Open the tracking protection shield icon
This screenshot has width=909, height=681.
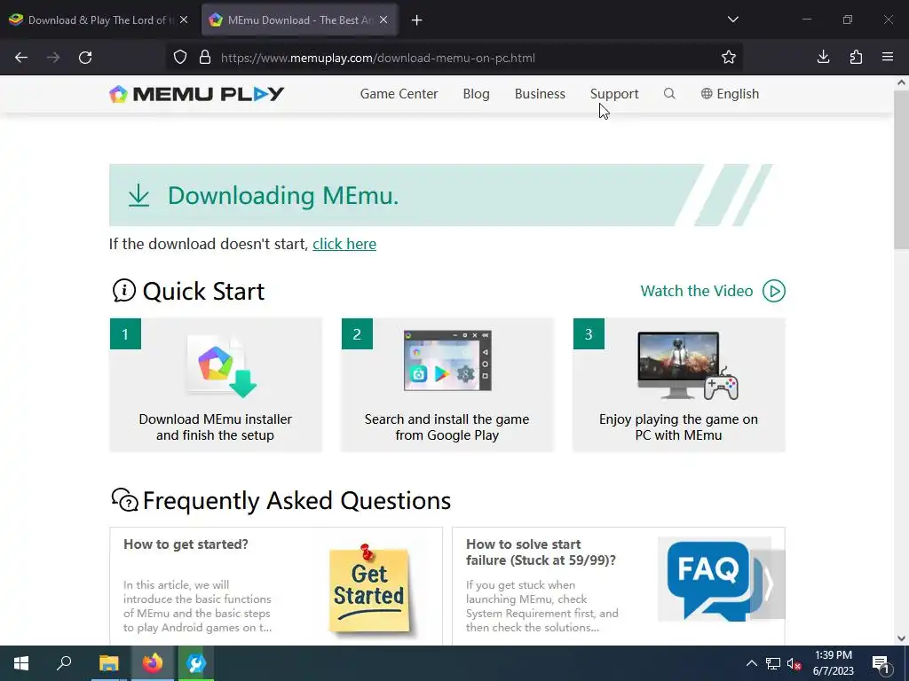pyautogui.click(x=180, y=58)
